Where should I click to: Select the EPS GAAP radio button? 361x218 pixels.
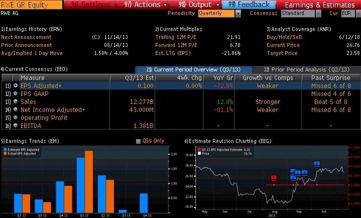16,93
